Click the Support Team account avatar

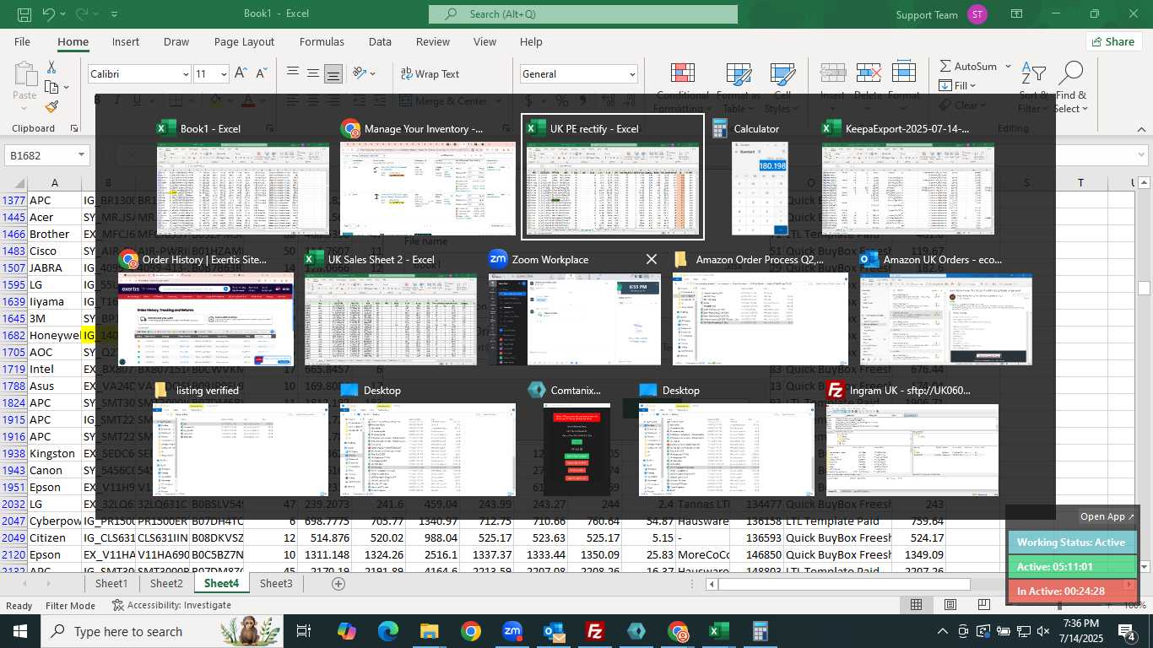coord(977,14)
